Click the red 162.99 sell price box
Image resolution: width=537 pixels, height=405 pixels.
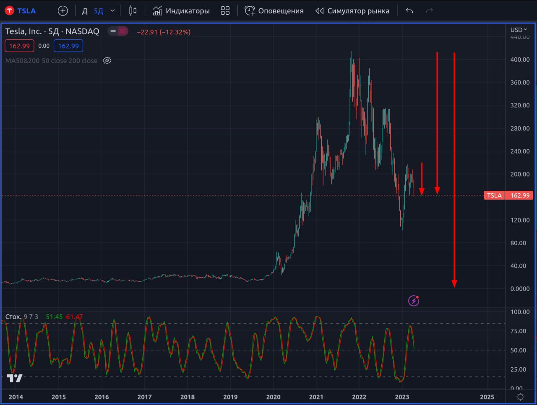coord(19,46)
